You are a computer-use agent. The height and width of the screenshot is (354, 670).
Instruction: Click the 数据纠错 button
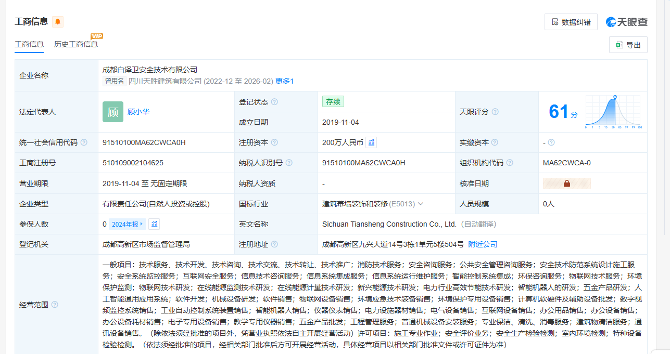point(571,22)
